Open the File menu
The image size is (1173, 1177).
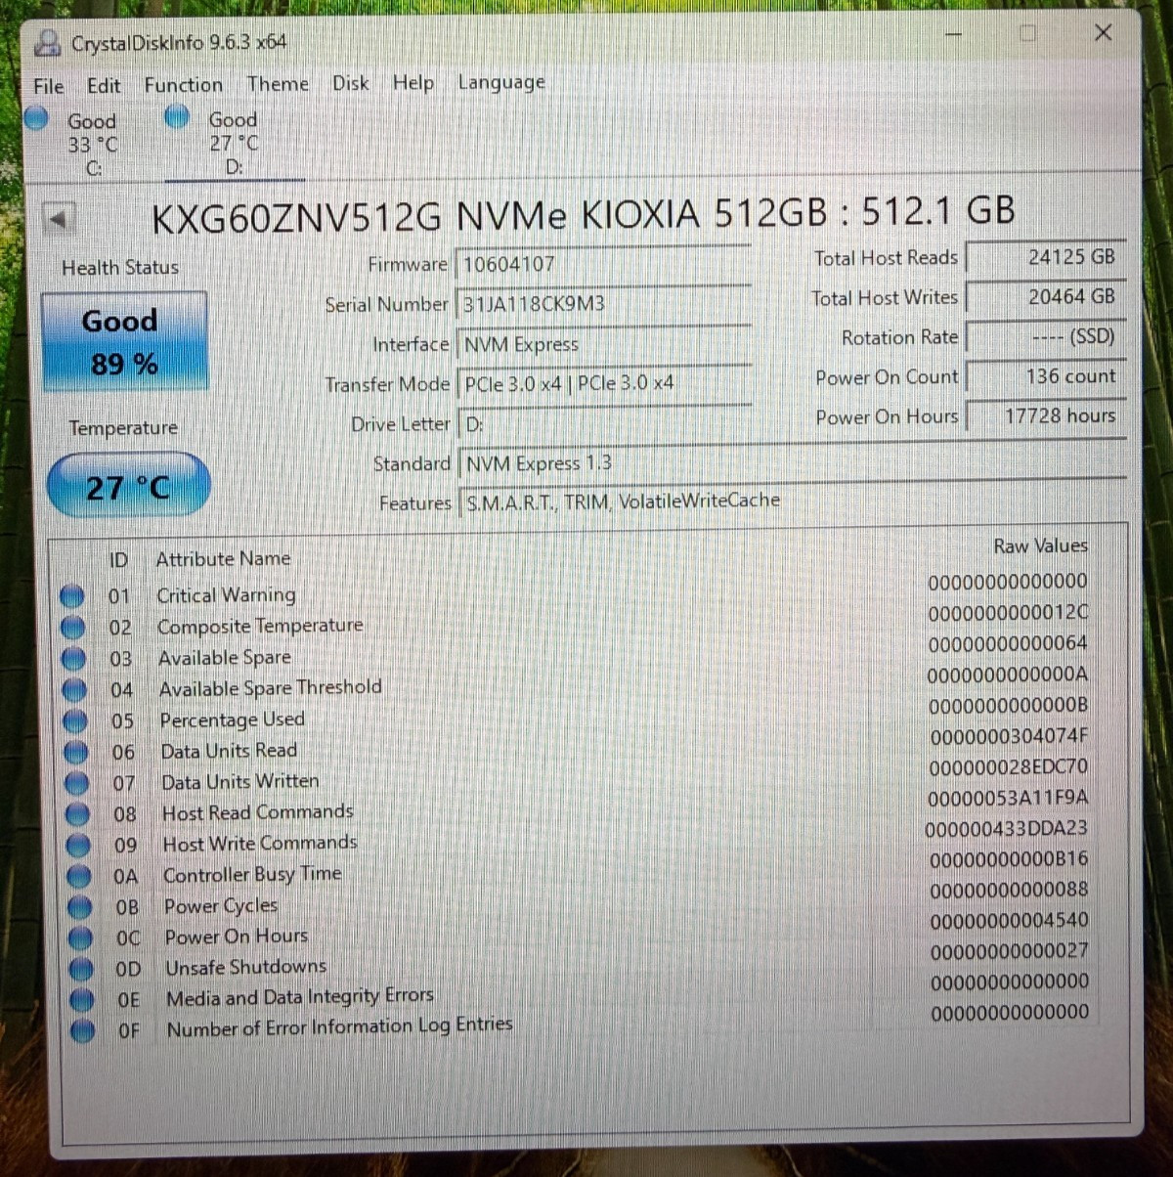[x=49, y=86]
